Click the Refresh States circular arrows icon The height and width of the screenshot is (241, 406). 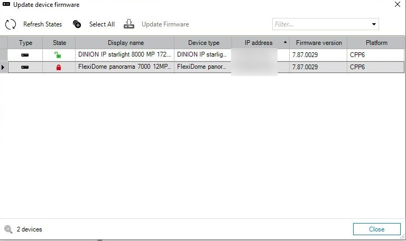pos(11,24)
